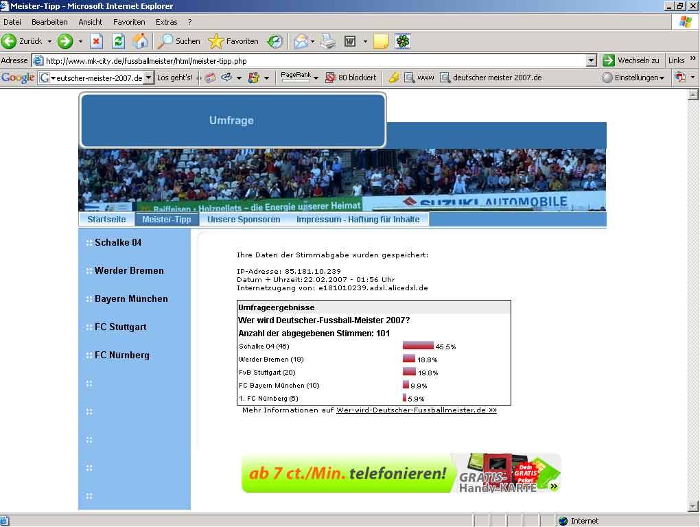Open the Extras menu
This screenshot has height=527, width=700.
tap(167, 22)
